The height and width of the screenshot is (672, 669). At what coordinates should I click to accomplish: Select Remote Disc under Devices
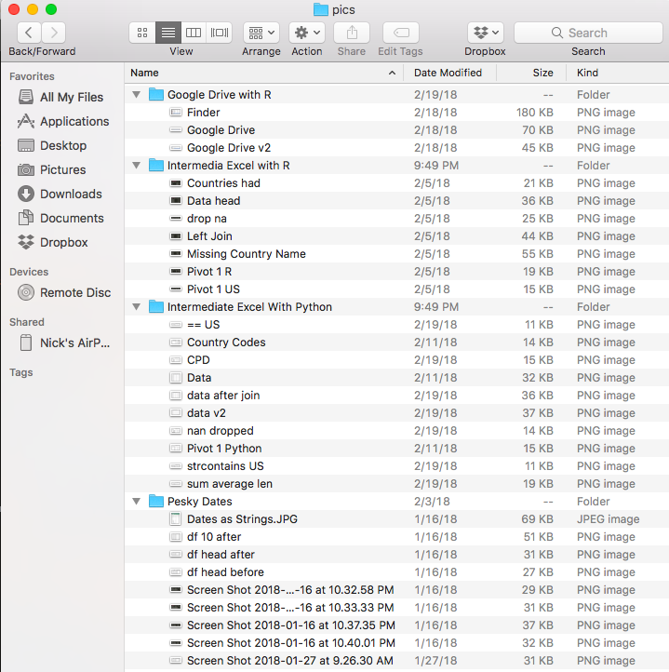pos(74,292)
